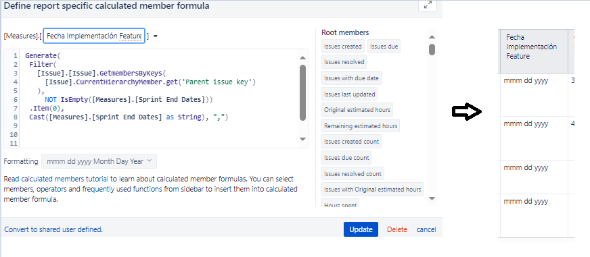The width and height of the screenshot is (590, 257).
Task: Insert the Remaining estimated hours member
Action: coord(361,126)
